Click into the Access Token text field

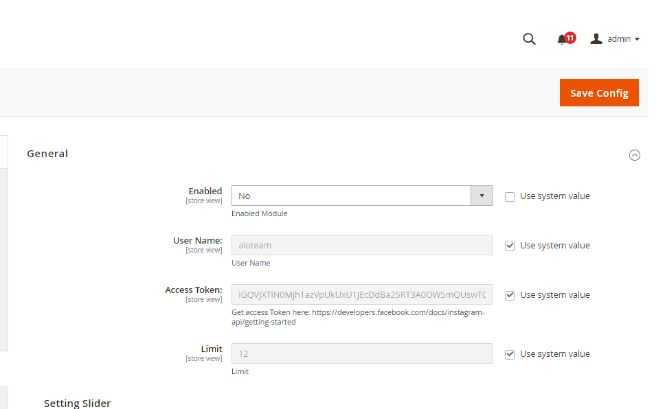point(361,294)
